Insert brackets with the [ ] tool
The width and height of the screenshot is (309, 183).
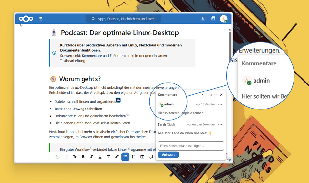(x=134, y=157)
